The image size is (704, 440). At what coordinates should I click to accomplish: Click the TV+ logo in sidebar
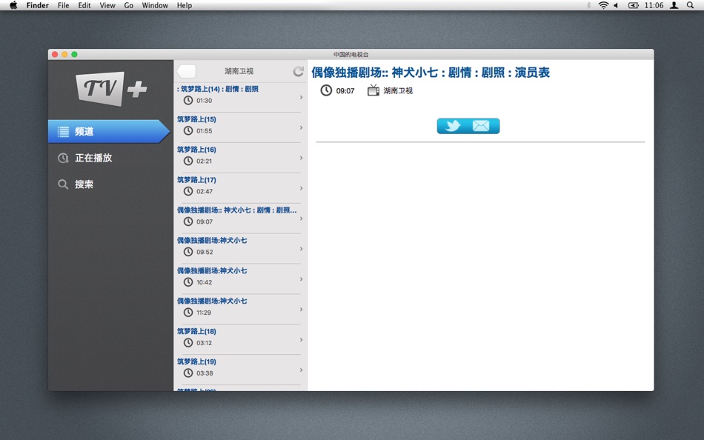point(111,89)
